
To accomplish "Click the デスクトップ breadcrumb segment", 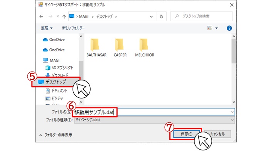I will click(x=105, y=17).
